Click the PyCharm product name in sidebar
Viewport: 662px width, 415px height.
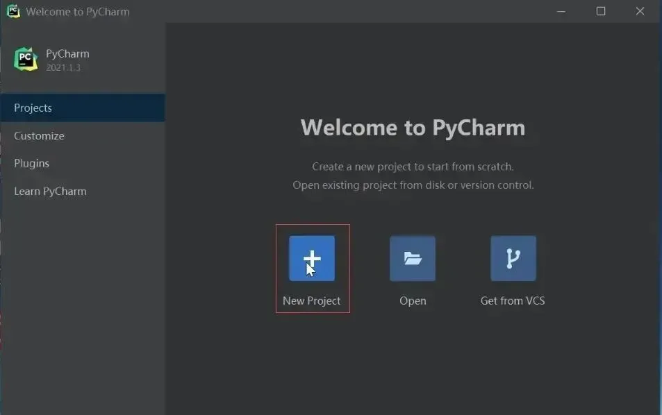(x=67, y=54)
